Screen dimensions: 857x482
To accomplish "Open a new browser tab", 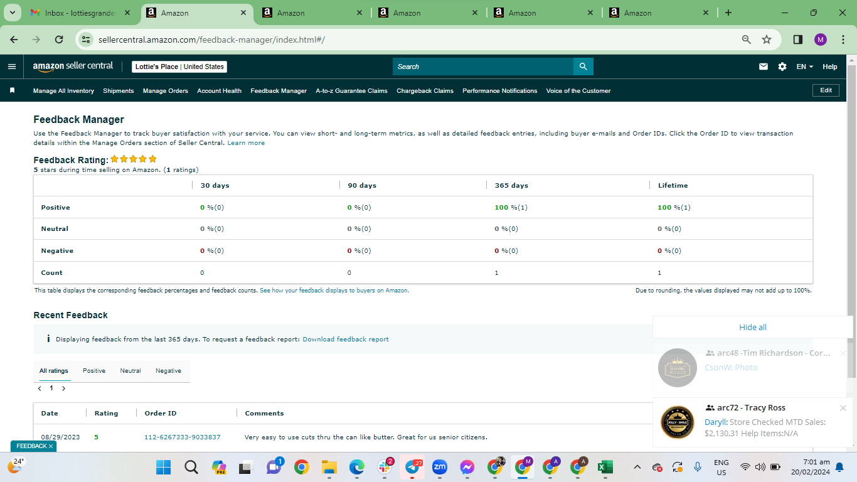I will (x=728, y=13).
